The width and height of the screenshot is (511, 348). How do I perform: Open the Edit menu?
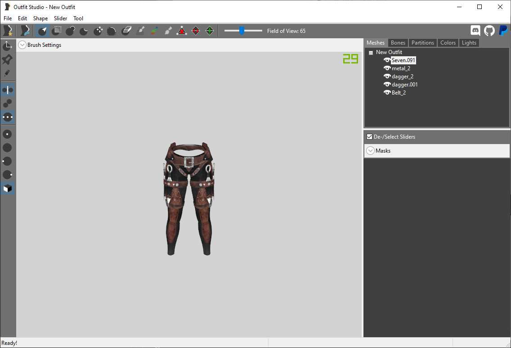click(x=22, y=18)
